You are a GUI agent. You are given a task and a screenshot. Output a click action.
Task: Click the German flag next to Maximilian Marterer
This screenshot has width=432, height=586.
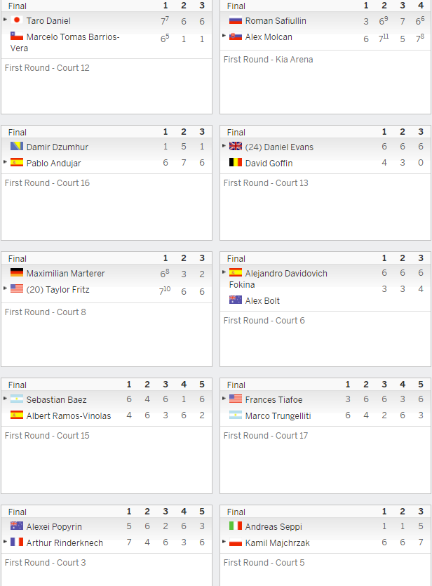click(17, 272)
